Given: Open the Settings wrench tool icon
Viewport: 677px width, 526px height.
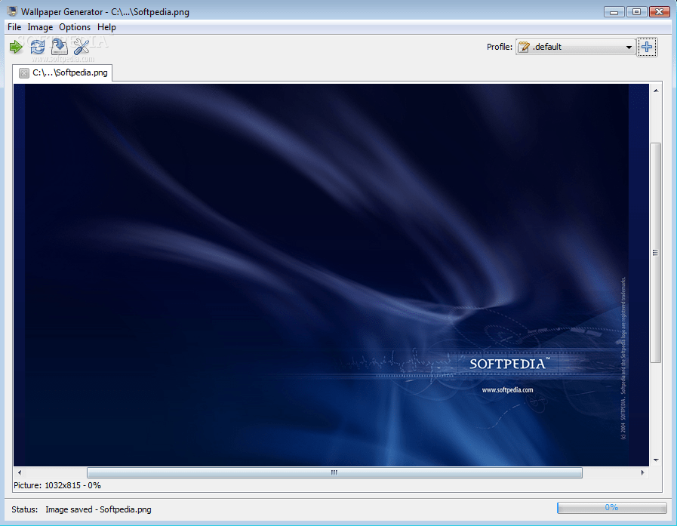Looking at the screenshot, I should coord(81,47).
